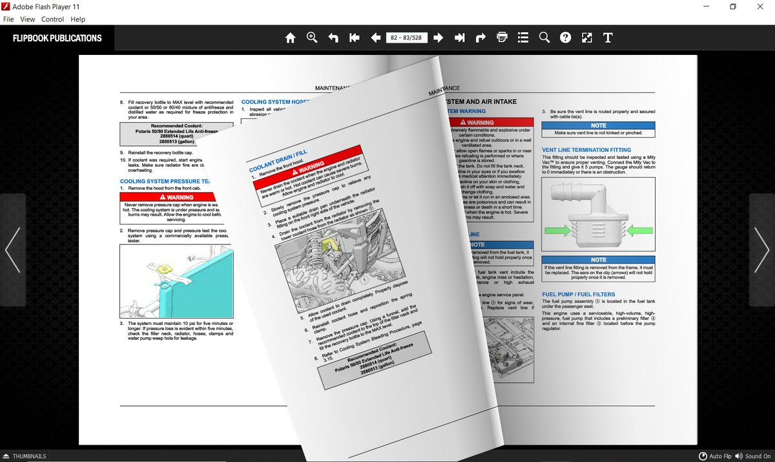Open the Help menu
This screenshot has height=462, width=775.
(77, 19)
